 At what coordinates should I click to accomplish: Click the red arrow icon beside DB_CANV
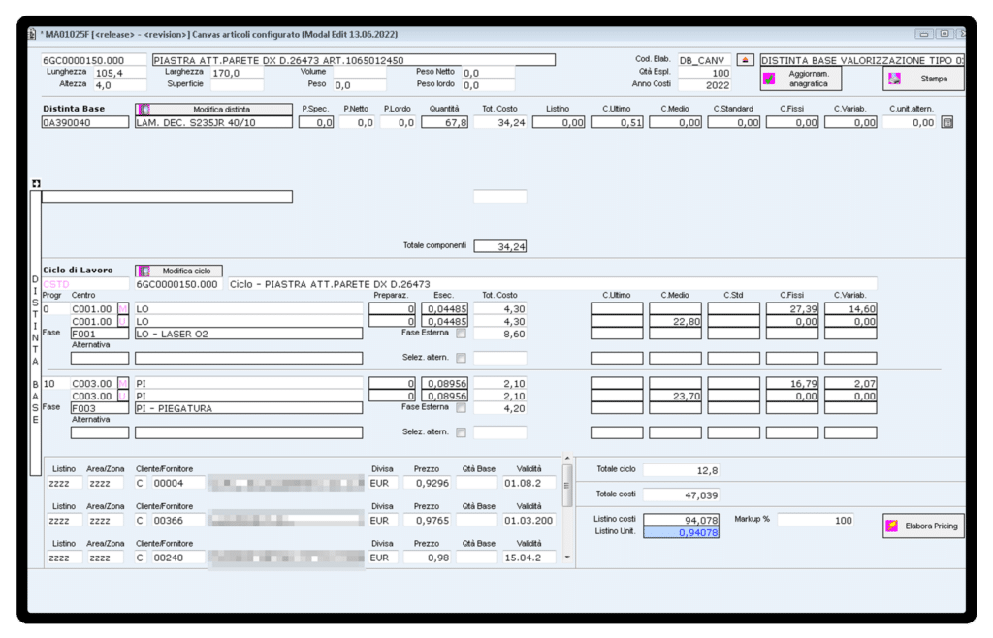coord(744,59)
